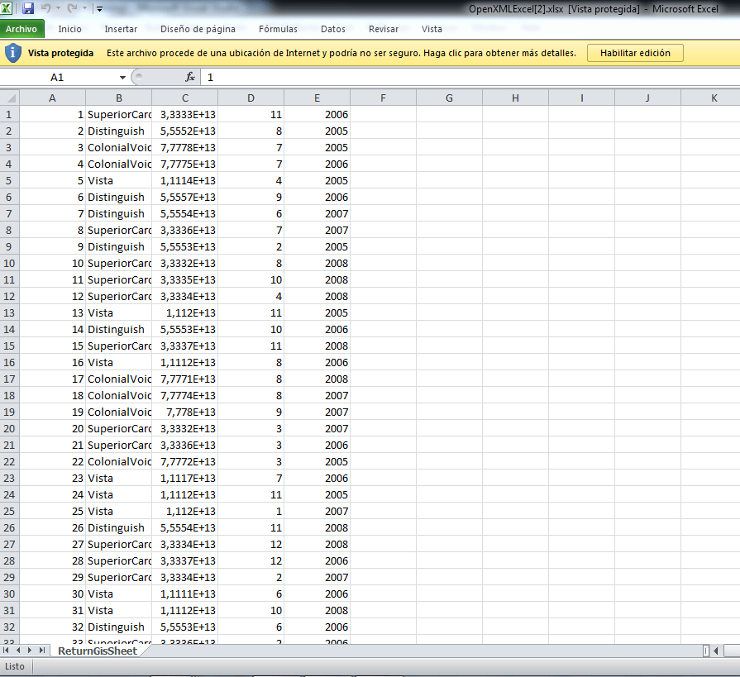Click the Save icon in quick access toolbar
740x677 pixels.
coord(28,8)
